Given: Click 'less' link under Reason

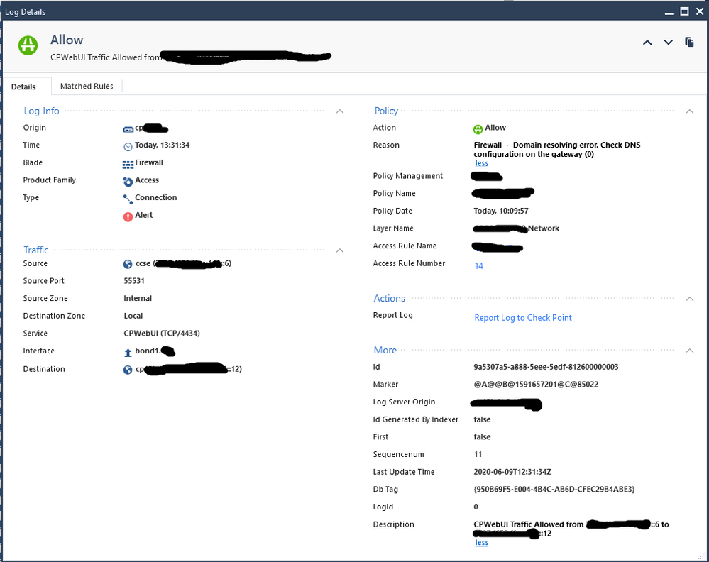Looking at the screenshot, I should tap(482, 164).
